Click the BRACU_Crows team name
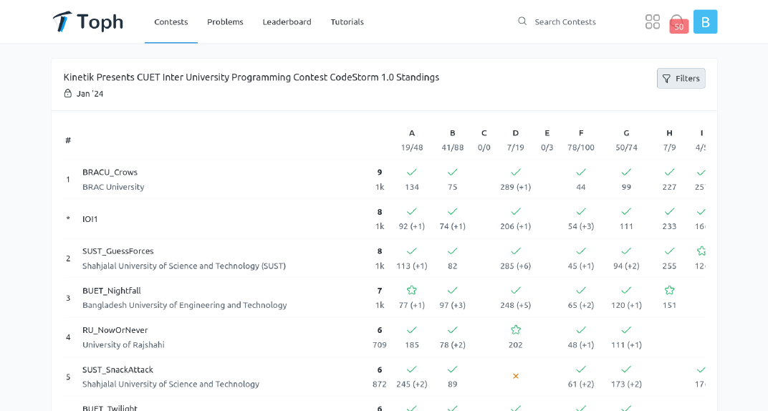 [x=110, y=172]
